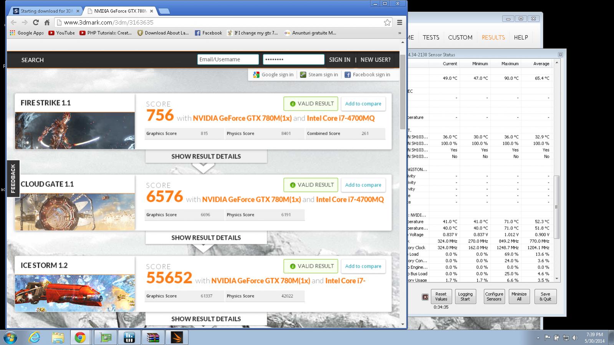Click Save & Quit button
Screen dimensions: 614x345
click(545, 297)
